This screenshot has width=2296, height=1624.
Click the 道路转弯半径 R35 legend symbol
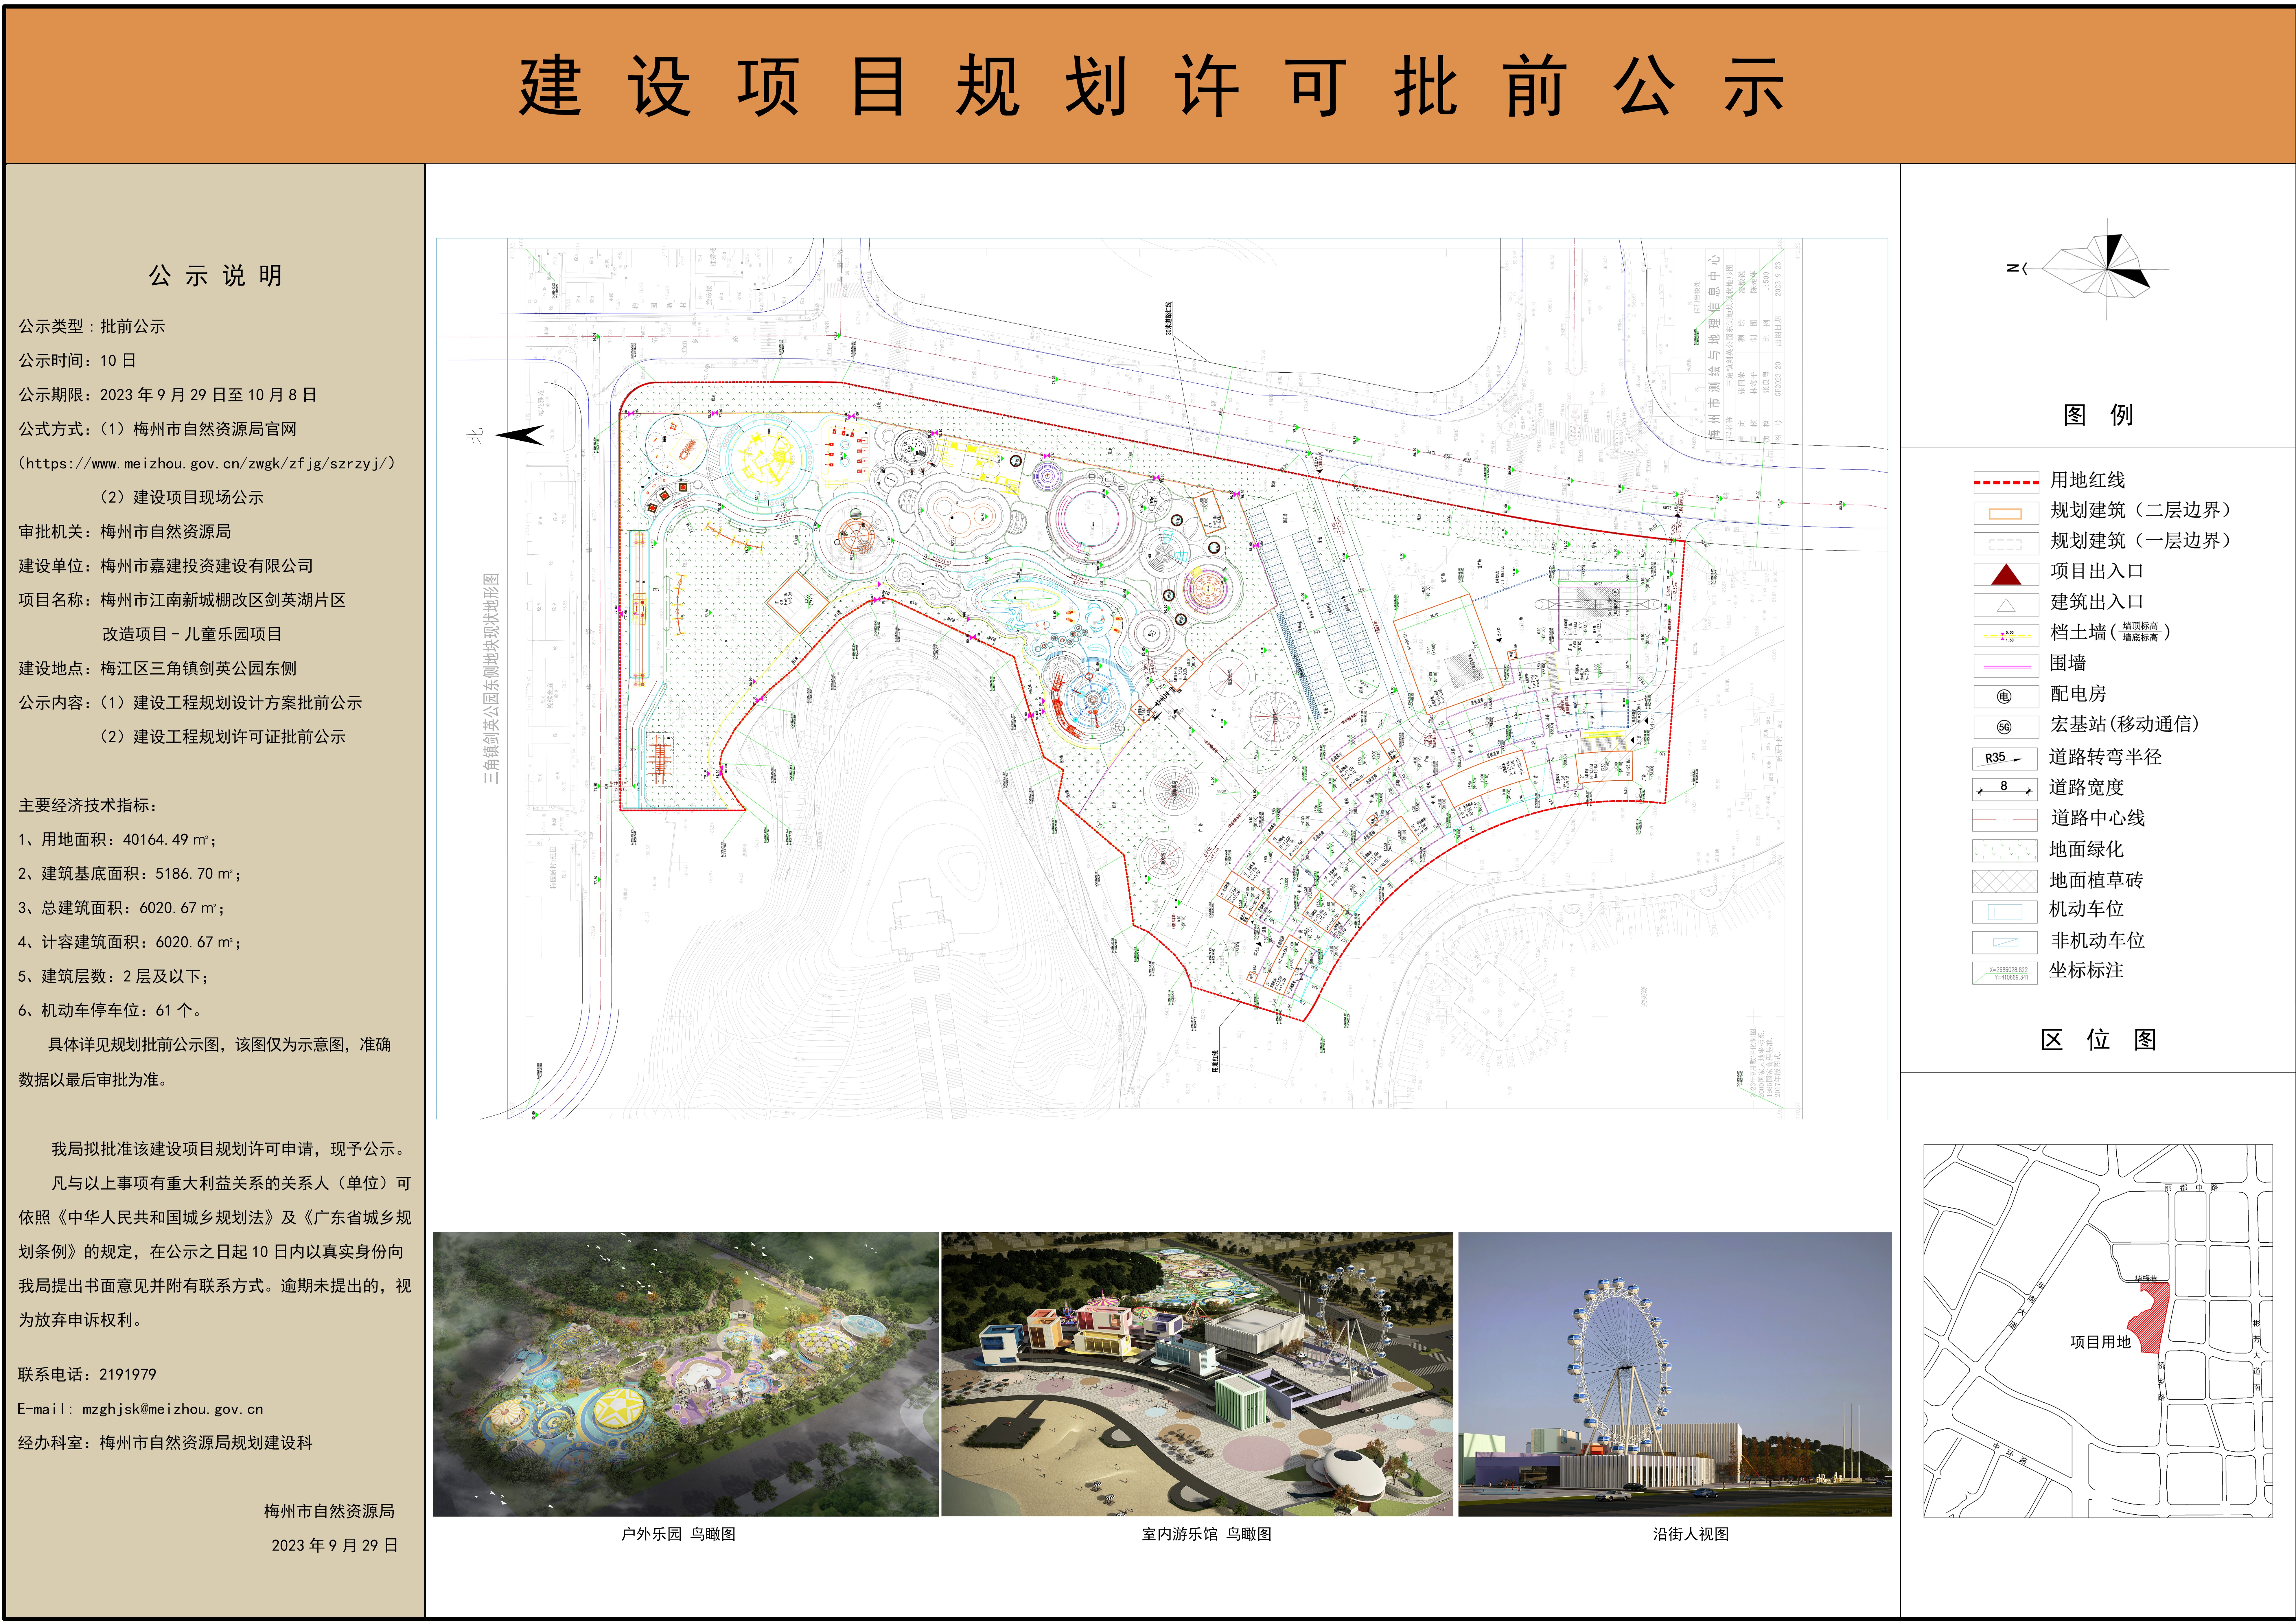[x=1999, y=757]
